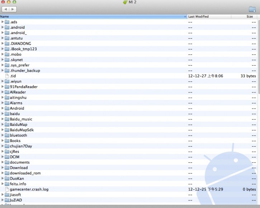
Task: Click the BaiduMap folder icon
Action: [x=7, y=124]
